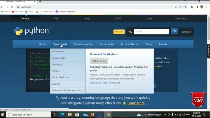Click the GO search button

pyautogui.click(x=174, y=31)
